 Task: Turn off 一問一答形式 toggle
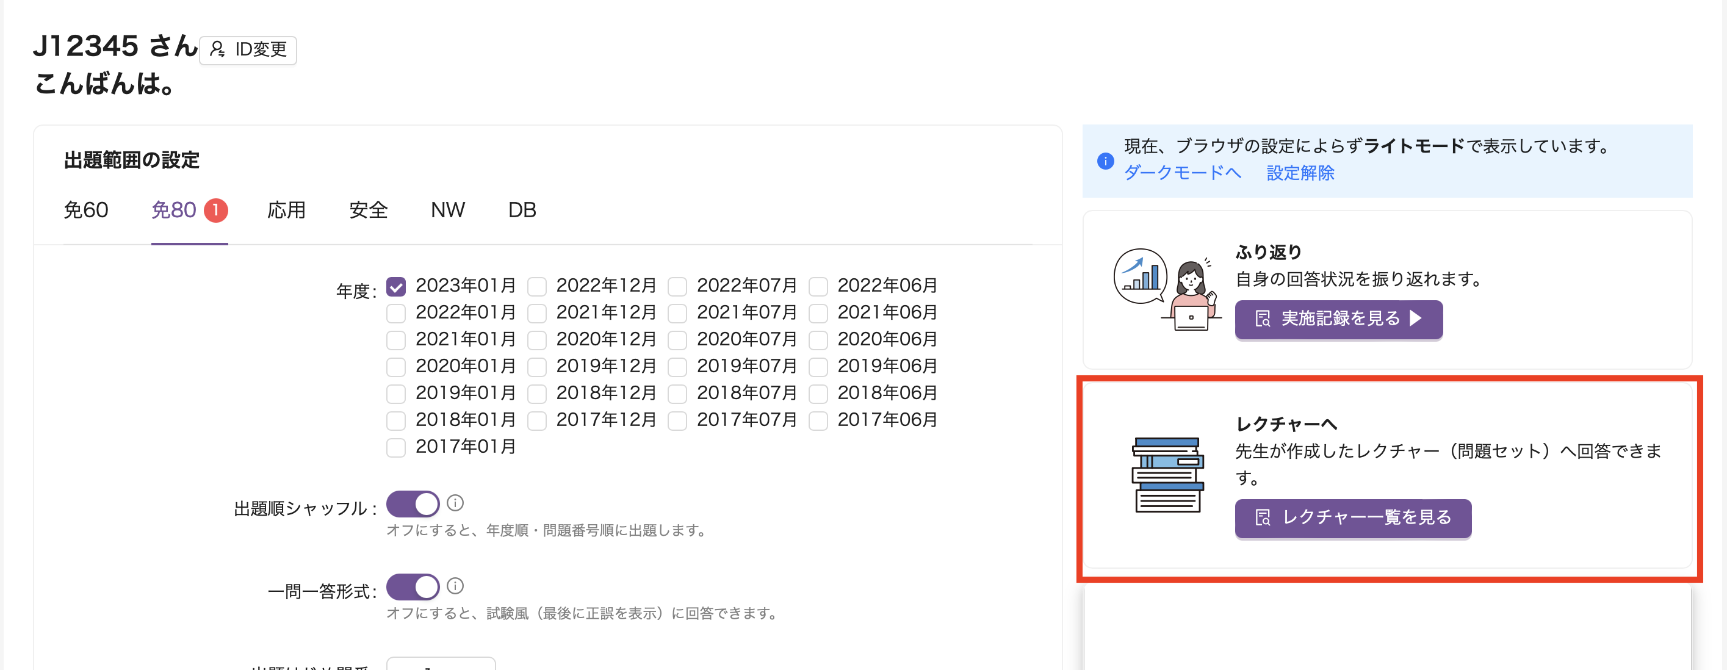(x=413, y=587)
